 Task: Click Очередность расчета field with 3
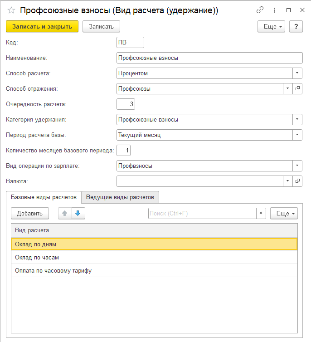click(126, 104)
